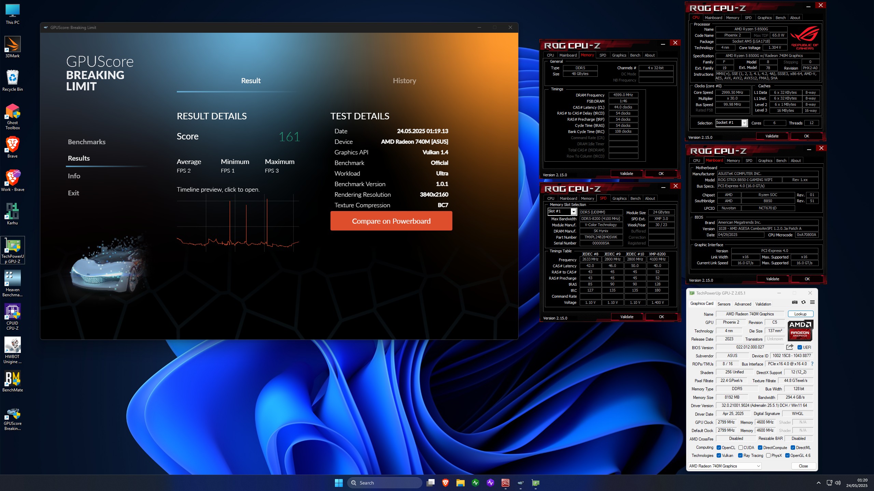874x491 pixels.
Task: Select the Karhu desktop icon
Action: (x=13, y=214)
